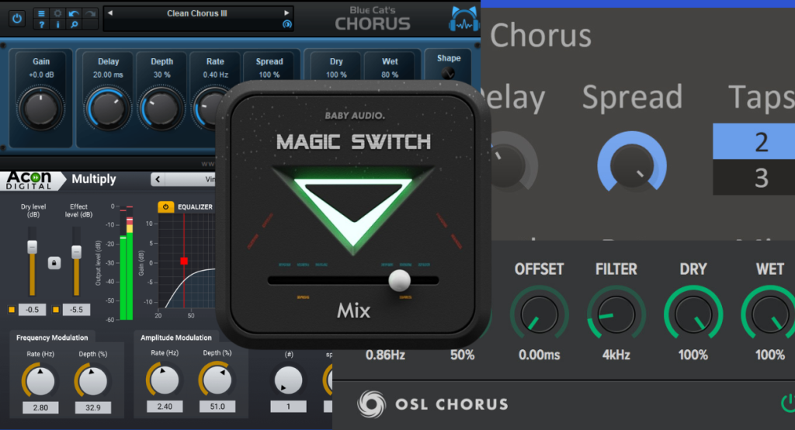Click the Magic Switch Mix slider handle
This screenshot has width=795, height=430.
(399, 280)
